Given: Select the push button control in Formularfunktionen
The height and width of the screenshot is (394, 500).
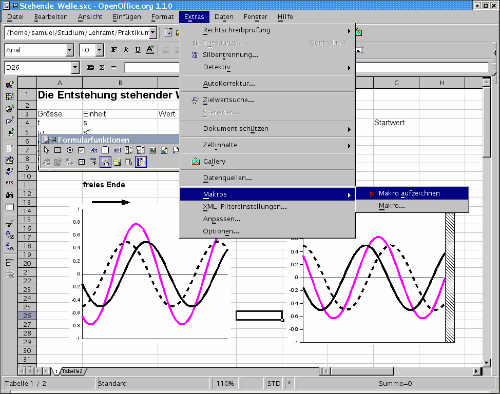Looking at the screenshot, I should pyautogui.click(x=58, y=150).
